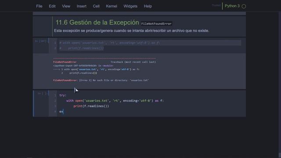Click the 'Traceback (most recent call last)' text
The width and height of the screenshot is (281, 158).
pos(133,62)
